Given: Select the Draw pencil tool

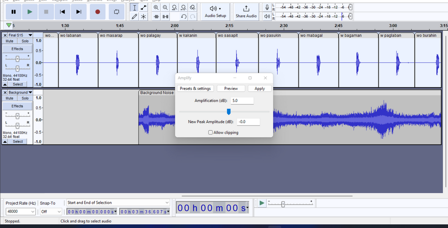Looking at the screenshot, I should [x=134, y=16].
